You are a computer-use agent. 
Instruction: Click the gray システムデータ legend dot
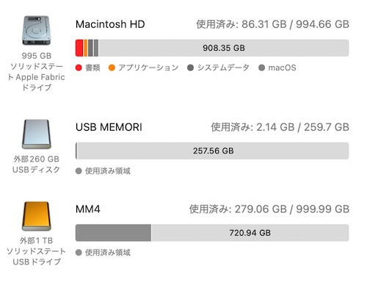[190, 68]
